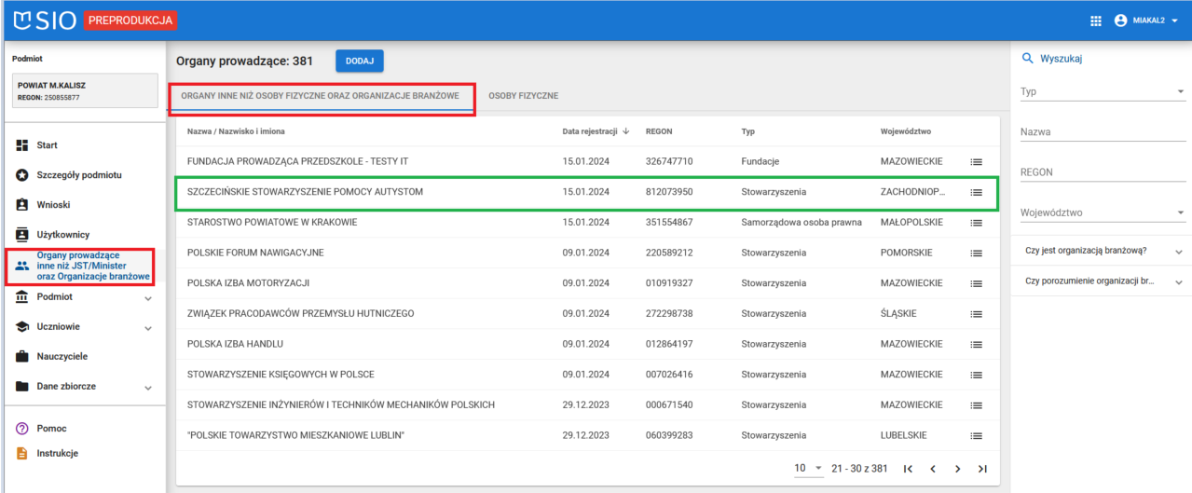Expand the Województwo dropdown filter
This screenshot has width=1192, height=493.
[1102, 213]
